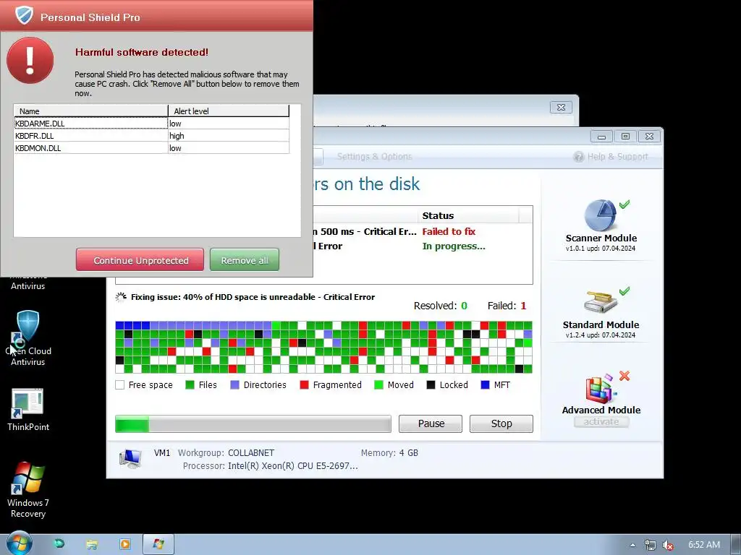Close the dialog behind the repair window
The image size is (741, 555).
561,107
